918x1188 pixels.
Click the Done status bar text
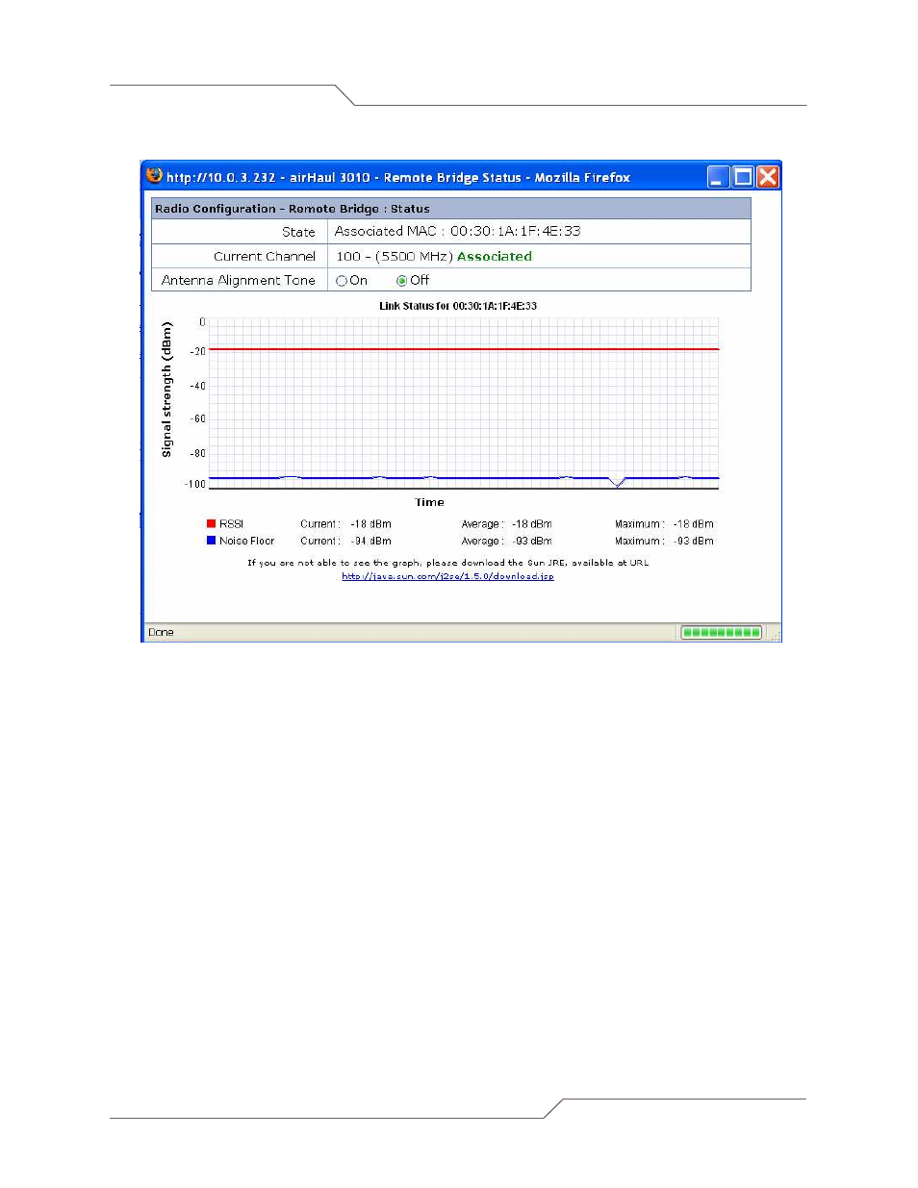pyautogui.click(x=161, y=632)
